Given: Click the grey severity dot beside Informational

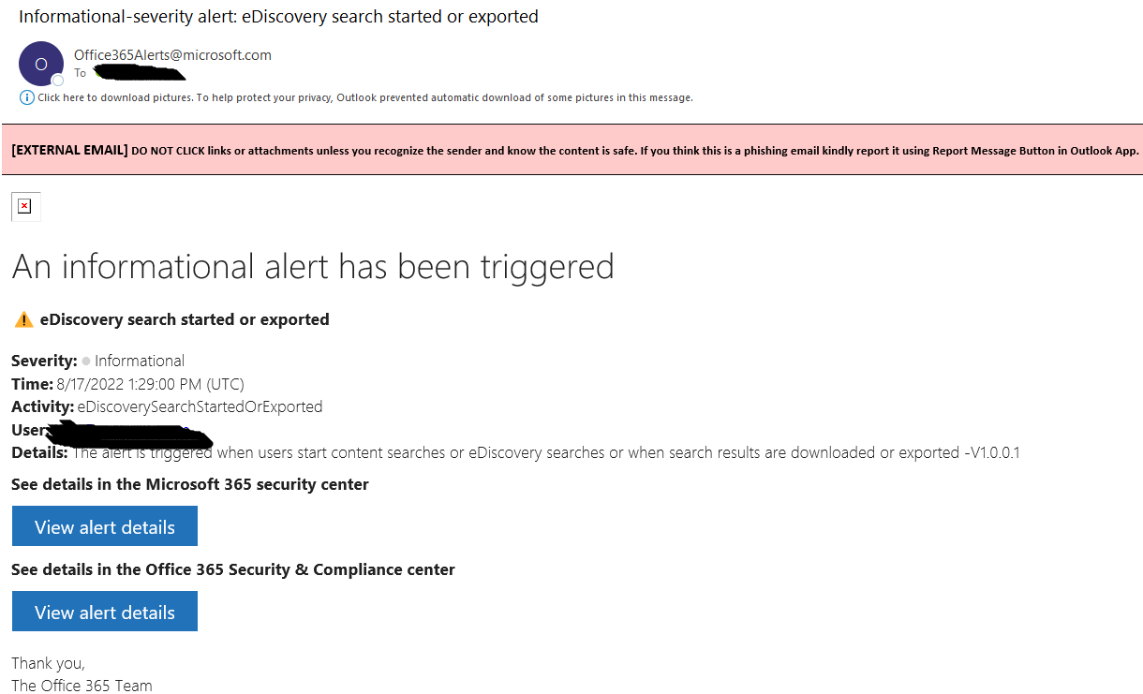Looking at the screenshot, I should tap(86, 361).
